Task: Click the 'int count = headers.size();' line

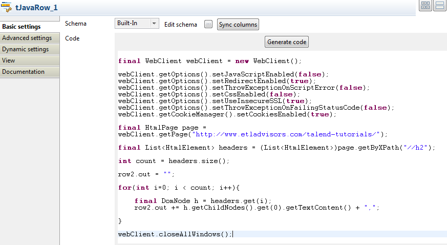Action: click(x=174, y=161)
